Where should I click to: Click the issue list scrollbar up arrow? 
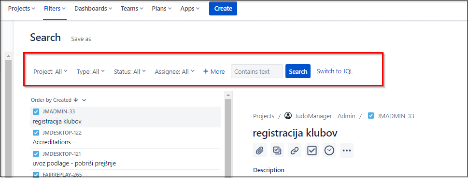point(228,95)
